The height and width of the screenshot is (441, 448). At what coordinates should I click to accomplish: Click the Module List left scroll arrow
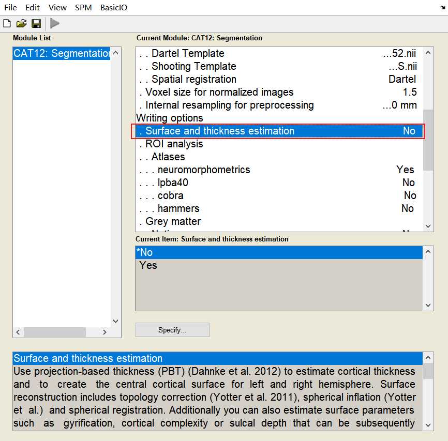pos(18,332)
